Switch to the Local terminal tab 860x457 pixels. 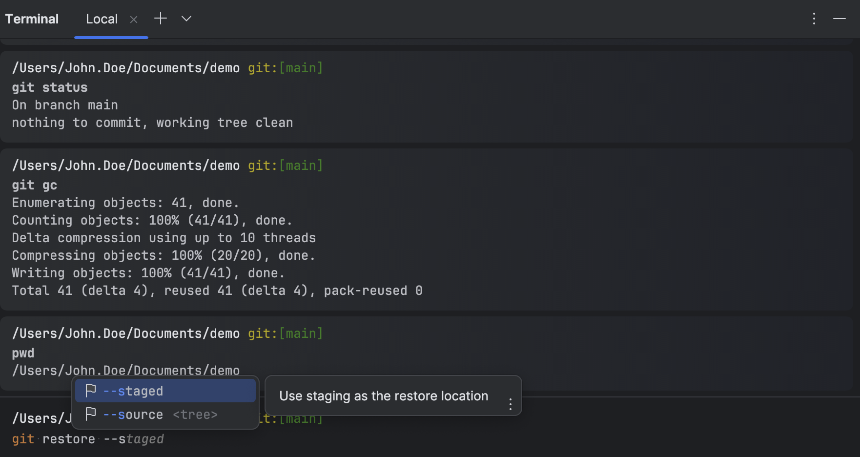101,19
